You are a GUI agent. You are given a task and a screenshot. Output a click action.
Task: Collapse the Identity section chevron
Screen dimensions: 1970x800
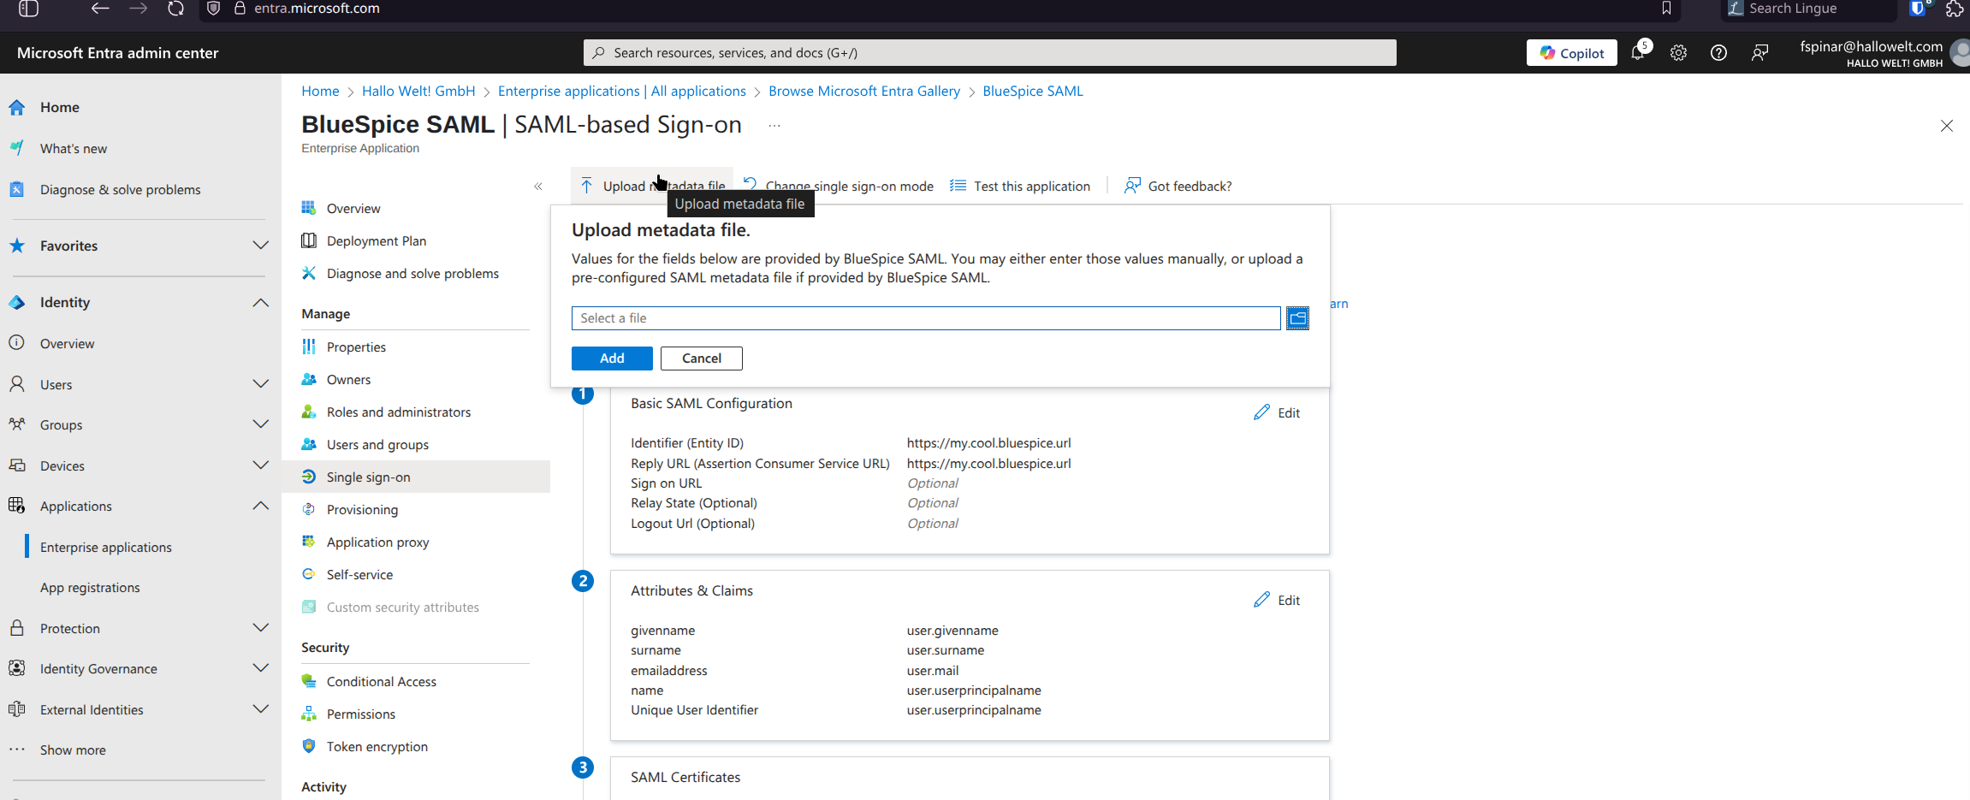(x=260, y=303)
